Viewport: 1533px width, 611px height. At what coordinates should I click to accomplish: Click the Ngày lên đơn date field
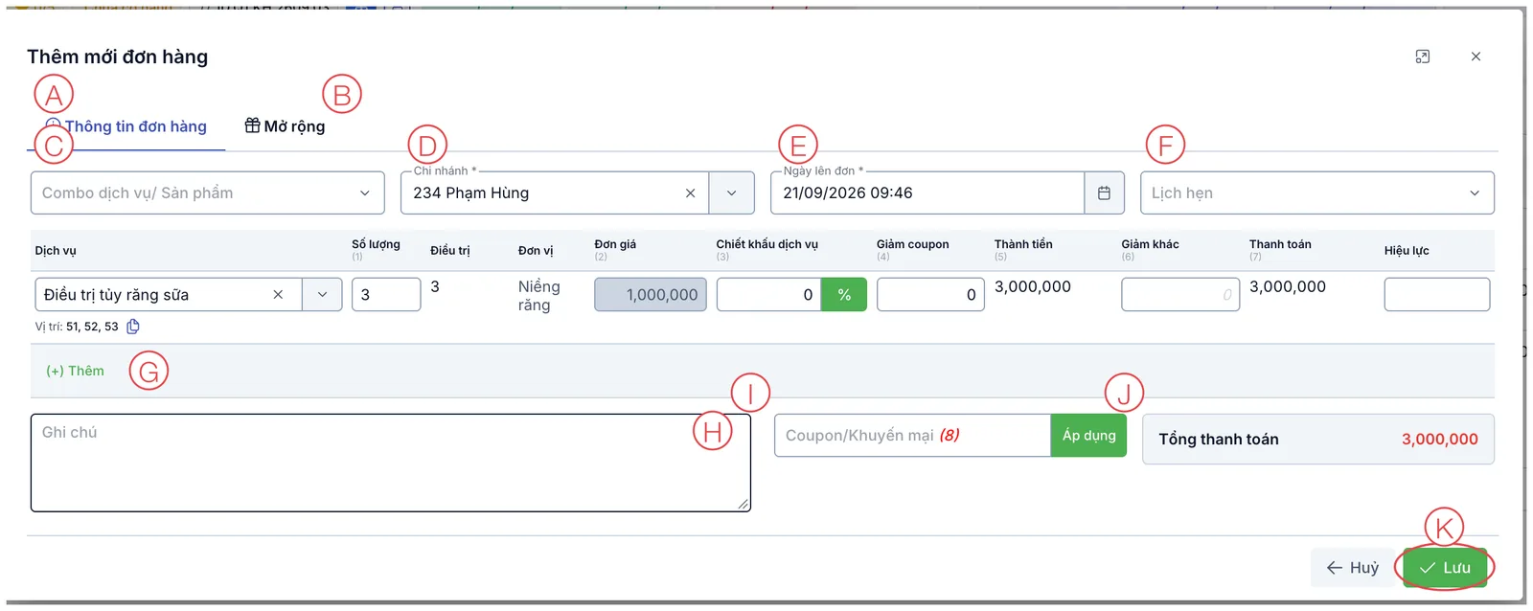pos(927,192)
